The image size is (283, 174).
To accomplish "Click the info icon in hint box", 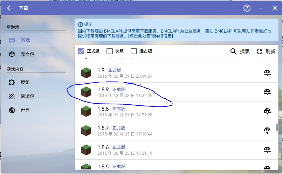I will pyautogui.click(x=81, y=25).
